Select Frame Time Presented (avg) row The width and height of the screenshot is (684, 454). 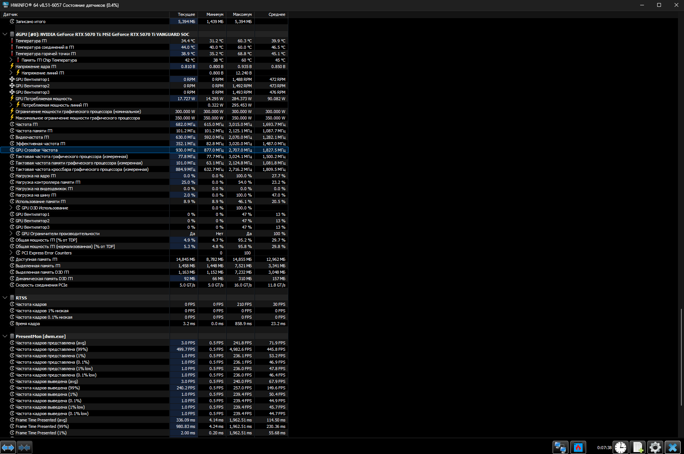(144, 420)
